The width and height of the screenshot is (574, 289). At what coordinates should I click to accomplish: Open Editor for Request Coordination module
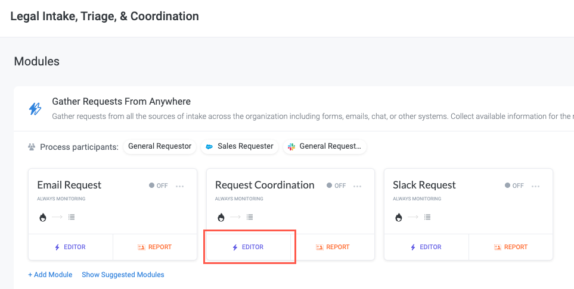point(249,247)
